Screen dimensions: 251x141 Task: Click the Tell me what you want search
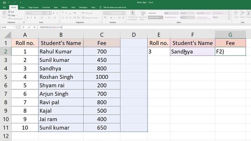tap(115, 7)
